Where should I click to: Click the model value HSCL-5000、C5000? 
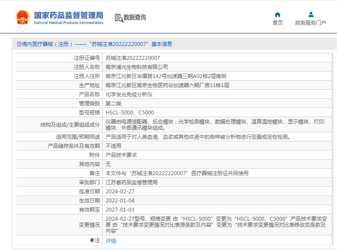[130, 113]
